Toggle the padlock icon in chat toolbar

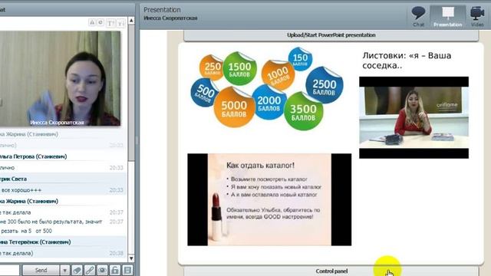coord(114,270)
